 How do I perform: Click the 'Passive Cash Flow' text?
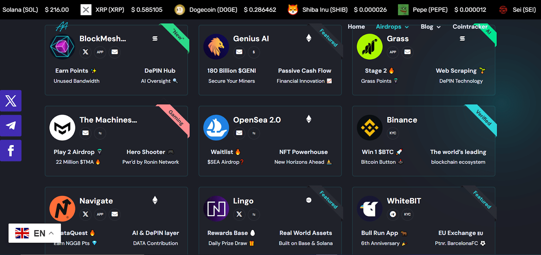pyautogui.click(x=305, y=71)
